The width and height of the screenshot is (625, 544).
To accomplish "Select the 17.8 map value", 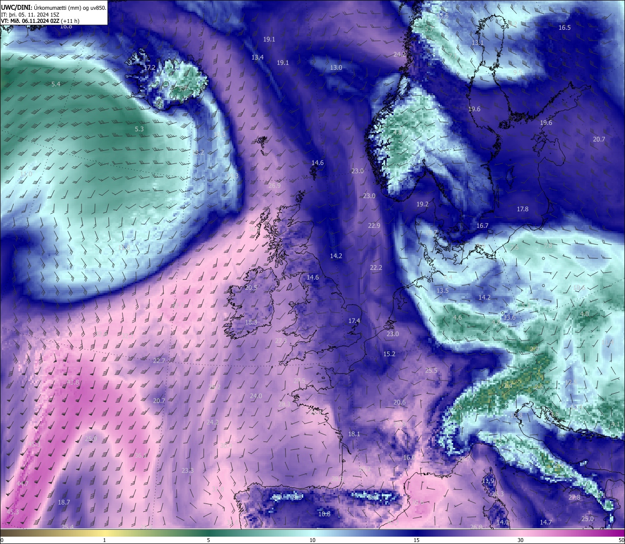I will (x=522, y=209).
